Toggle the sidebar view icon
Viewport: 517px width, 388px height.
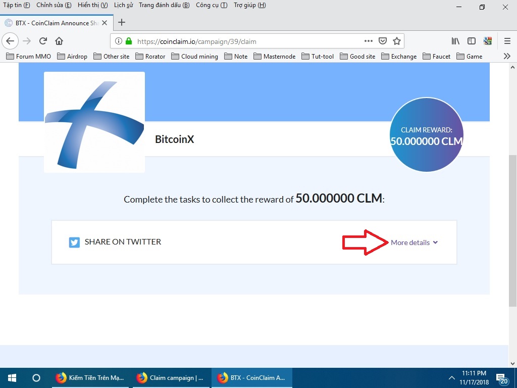click(x=472, y=41)
